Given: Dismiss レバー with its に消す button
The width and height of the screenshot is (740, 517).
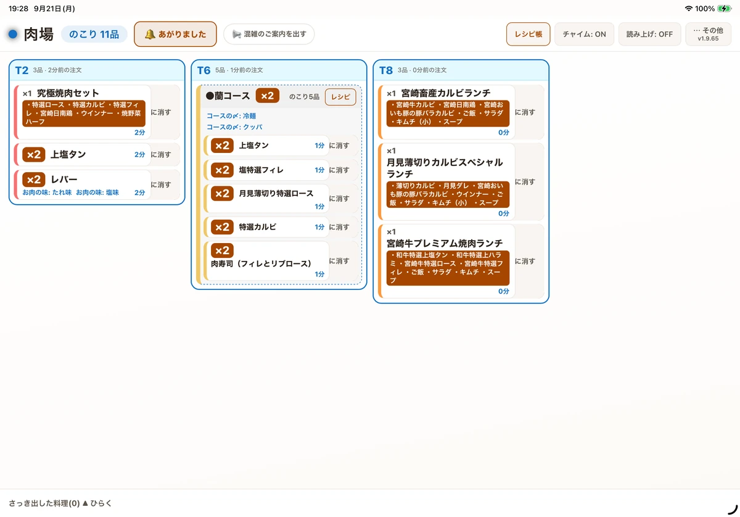Looking at the screenshot, I should 165,184.
